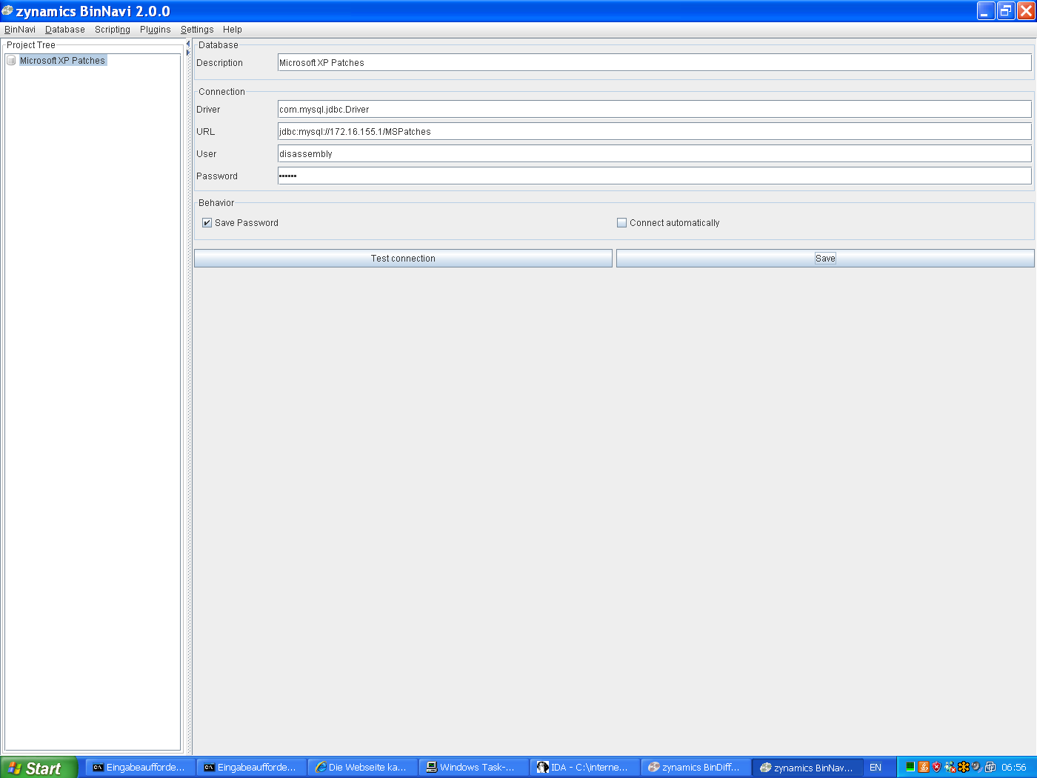Click the zynamics BinNavi taskbar item
This screenshot has height=778, width=1037.
(807, 768)
